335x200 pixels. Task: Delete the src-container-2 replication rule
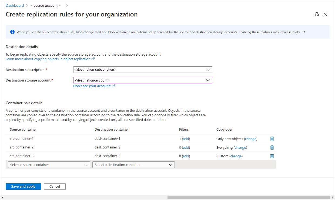[x=272, y=147]
